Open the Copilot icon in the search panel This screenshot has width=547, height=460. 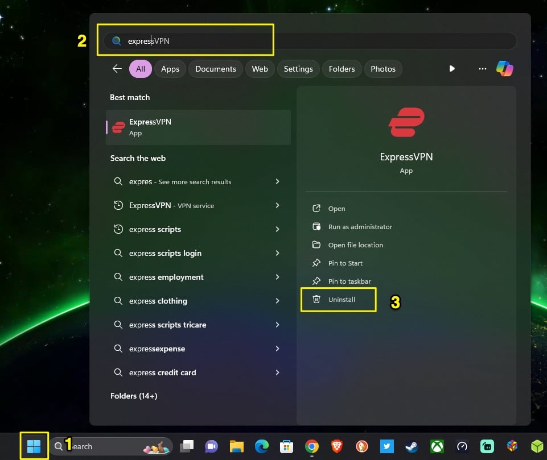[504, 68]
